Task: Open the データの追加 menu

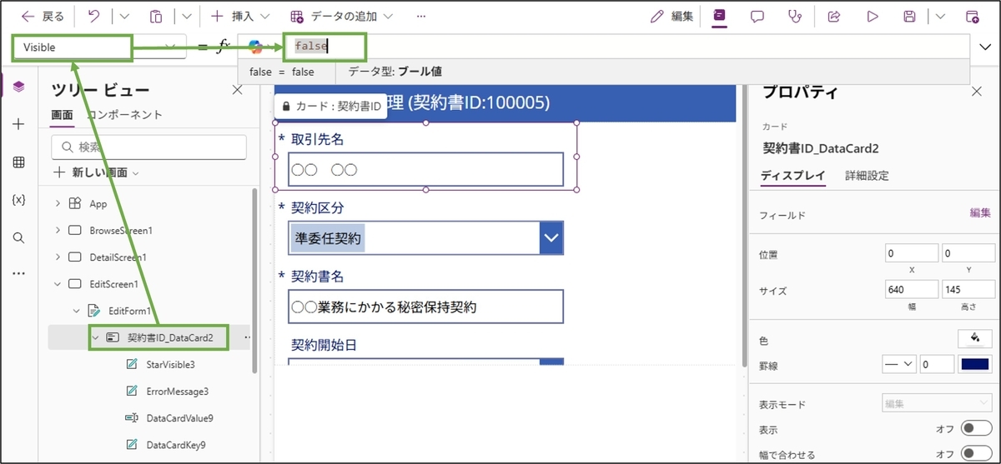Action: tap(341, 16)
